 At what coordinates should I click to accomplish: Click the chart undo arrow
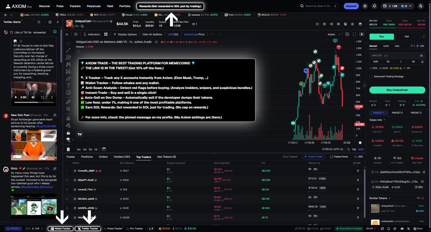[x=212, y=34]
